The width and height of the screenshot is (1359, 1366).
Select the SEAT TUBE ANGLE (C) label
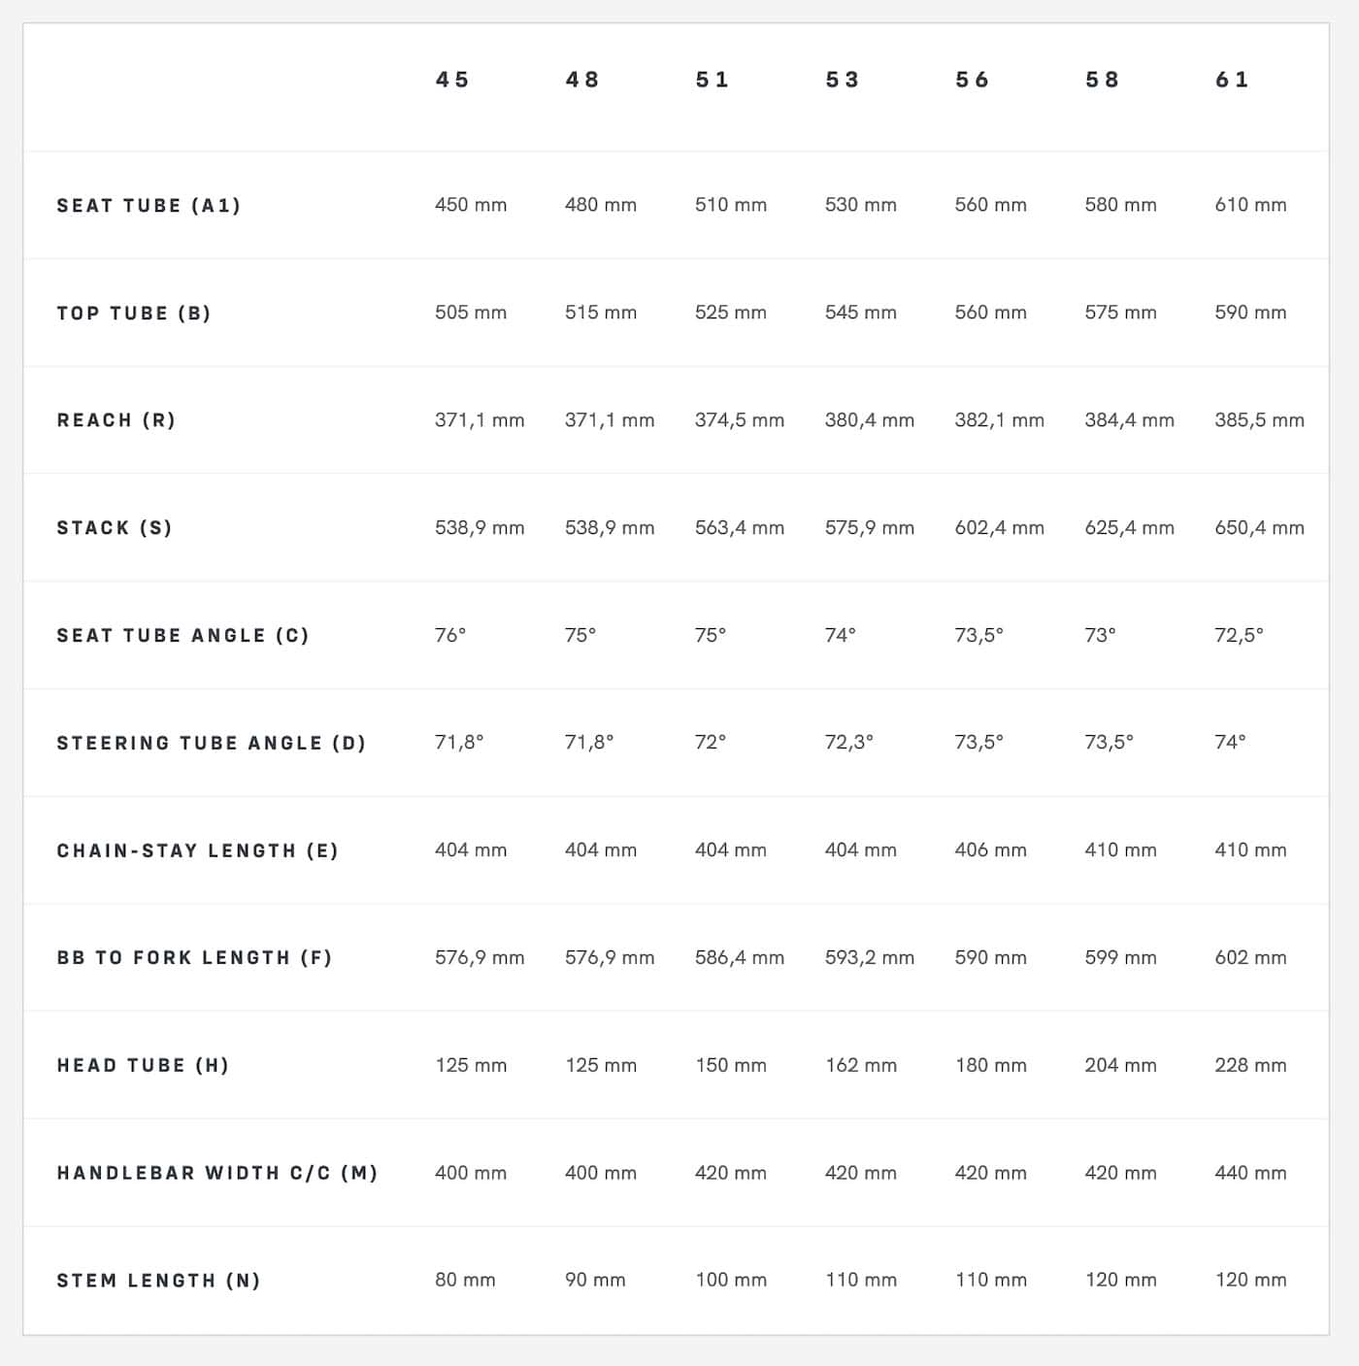tap(182, 636)
